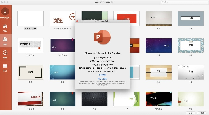Select the wood grain texture template
209x115 pixels.
tap(31, 45)
